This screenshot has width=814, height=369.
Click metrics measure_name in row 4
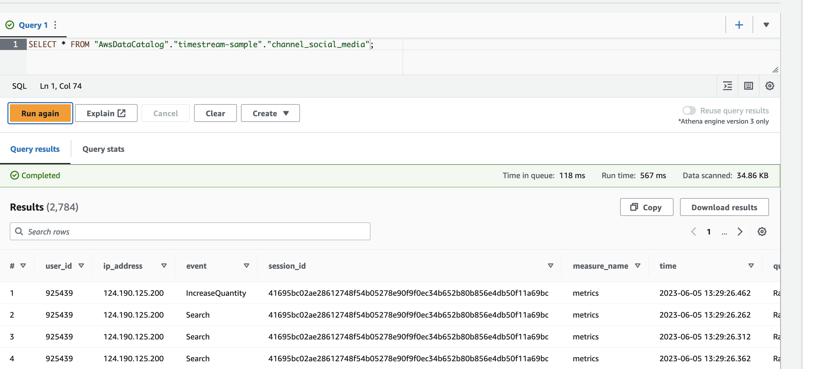[586, 358]
